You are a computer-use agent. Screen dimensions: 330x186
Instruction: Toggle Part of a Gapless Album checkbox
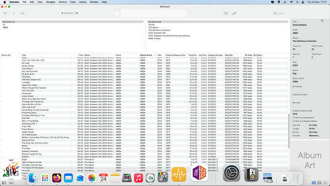pos(294,121)
